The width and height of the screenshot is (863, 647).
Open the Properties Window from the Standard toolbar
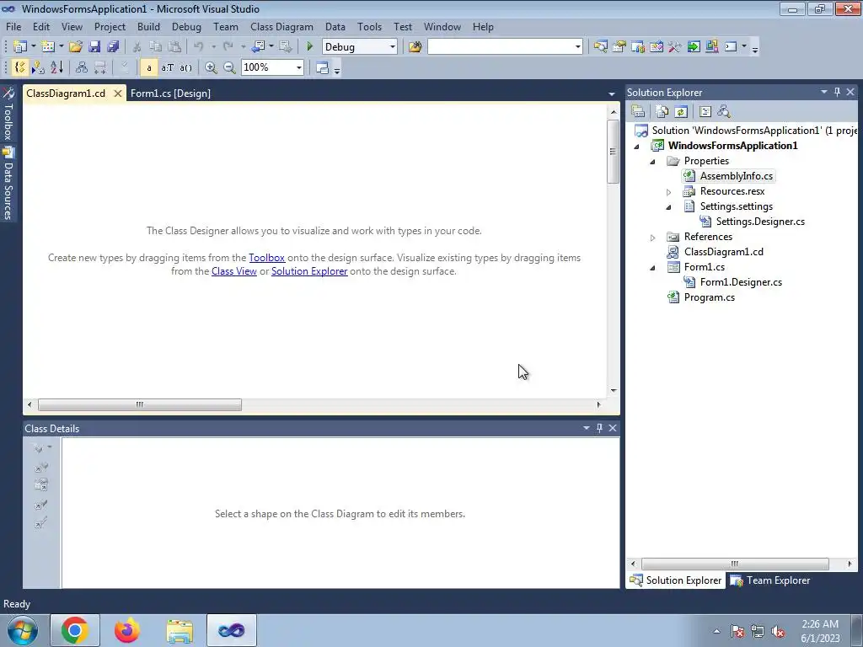[619, 47]
